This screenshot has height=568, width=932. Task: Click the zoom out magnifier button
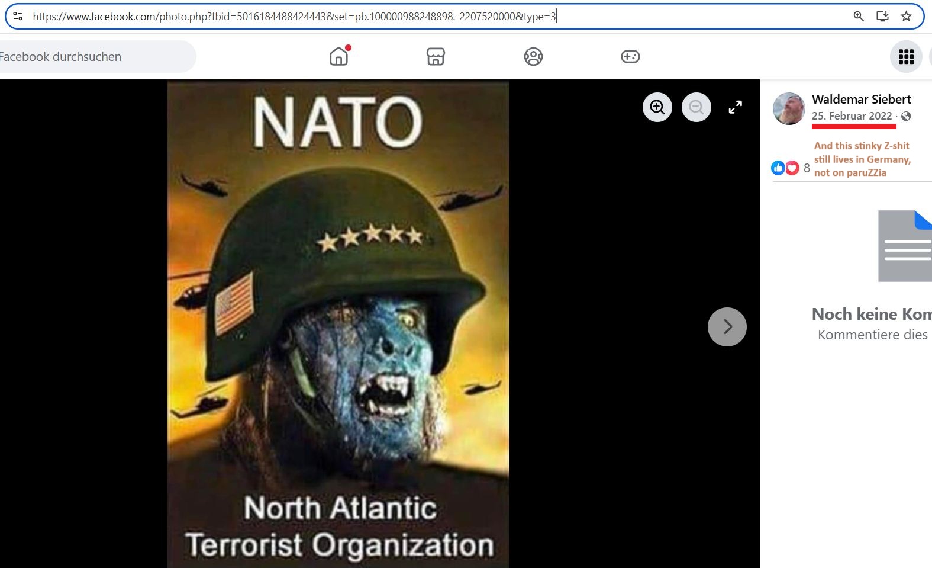pyautogui.click(x=696, y=107)
